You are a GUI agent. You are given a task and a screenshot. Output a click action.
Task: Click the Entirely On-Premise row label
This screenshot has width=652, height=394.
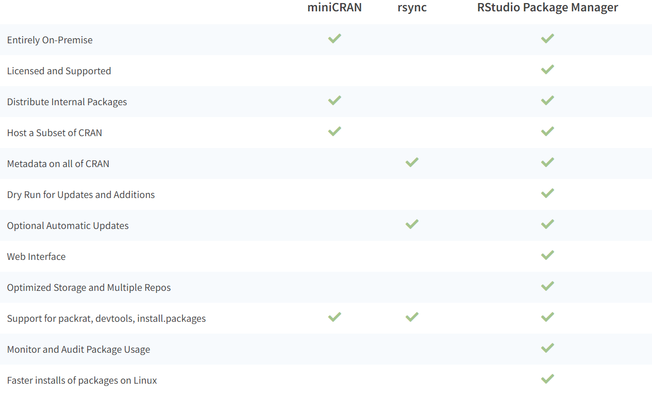pyautogui.click(x=50, y=40)
